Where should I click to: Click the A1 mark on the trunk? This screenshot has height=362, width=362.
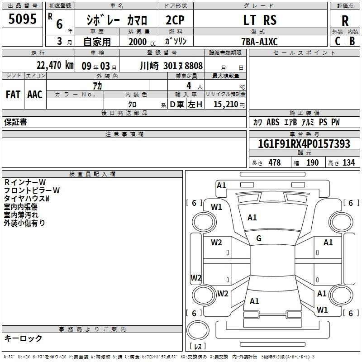tap(254, 301)
